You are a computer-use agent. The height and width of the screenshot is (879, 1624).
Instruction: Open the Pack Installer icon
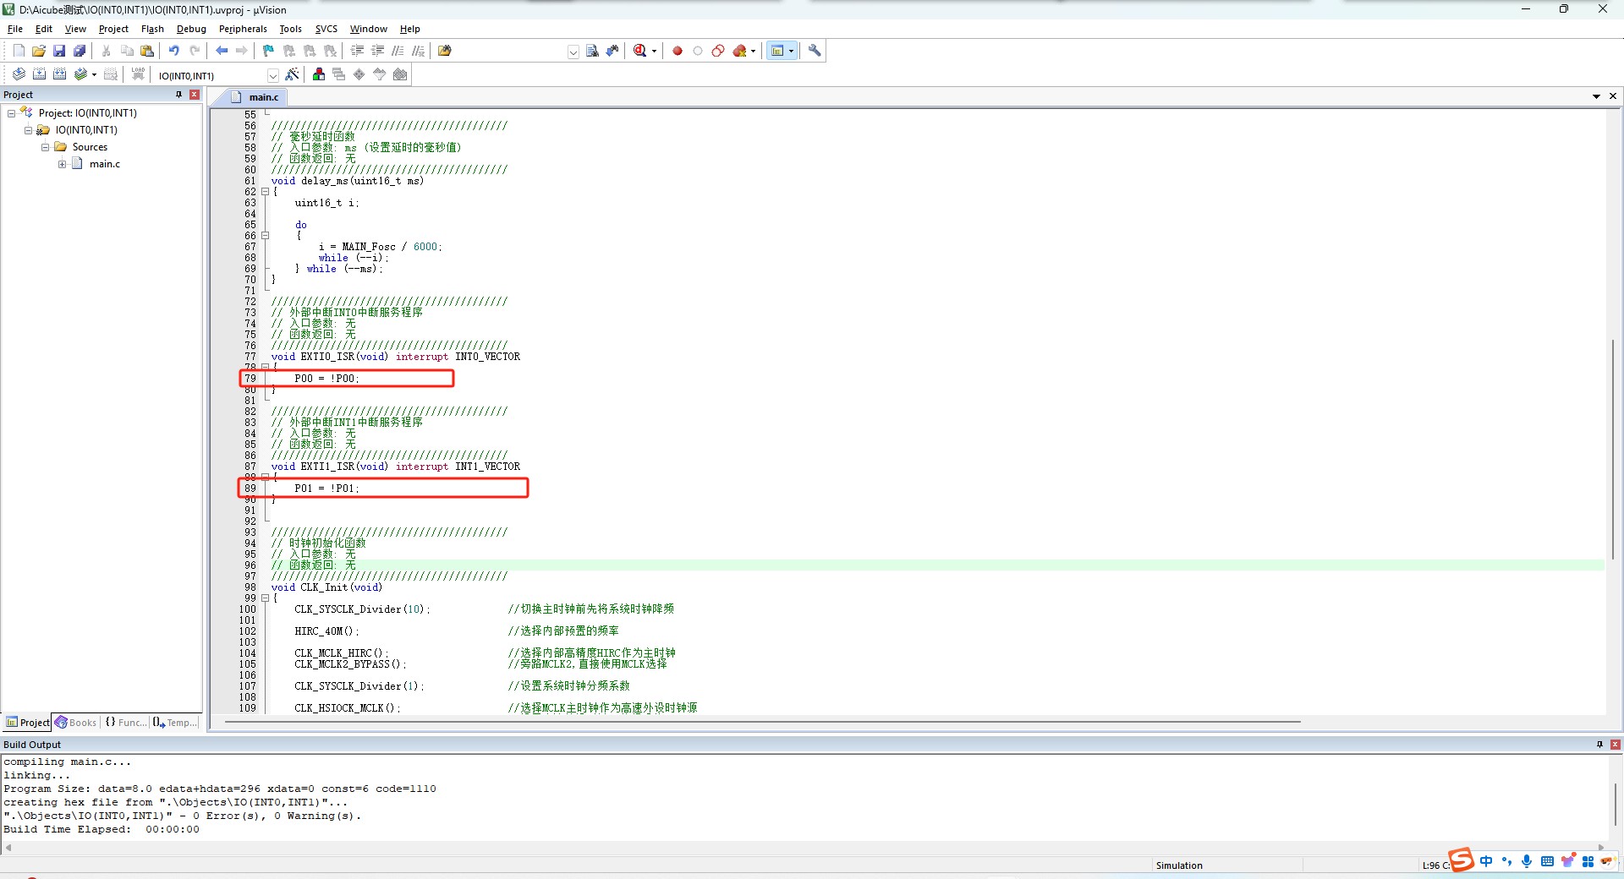pyautogui.click(x=400, y=74)
